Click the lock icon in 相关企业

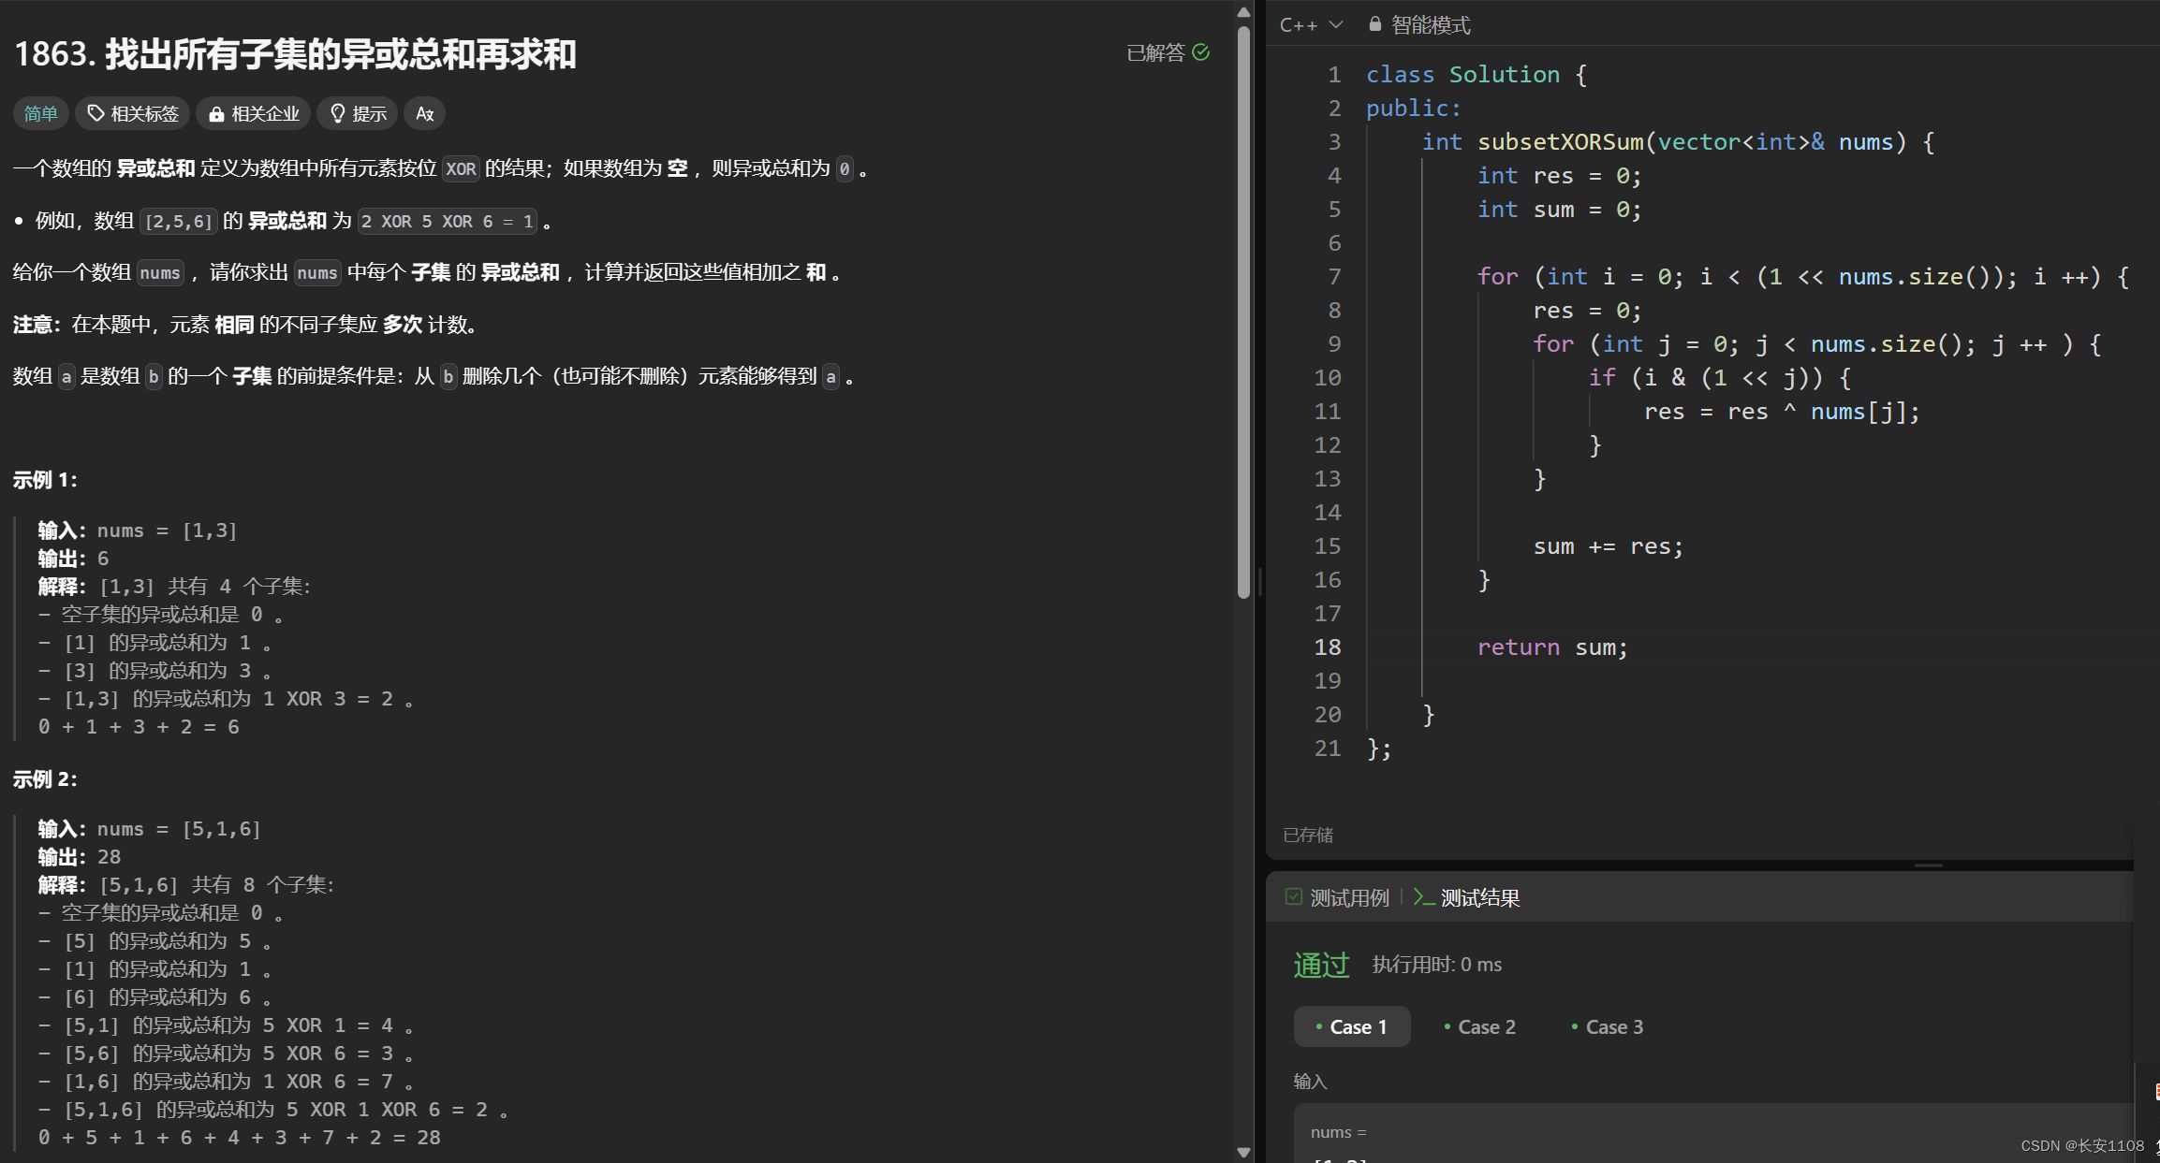coord(216,113)
